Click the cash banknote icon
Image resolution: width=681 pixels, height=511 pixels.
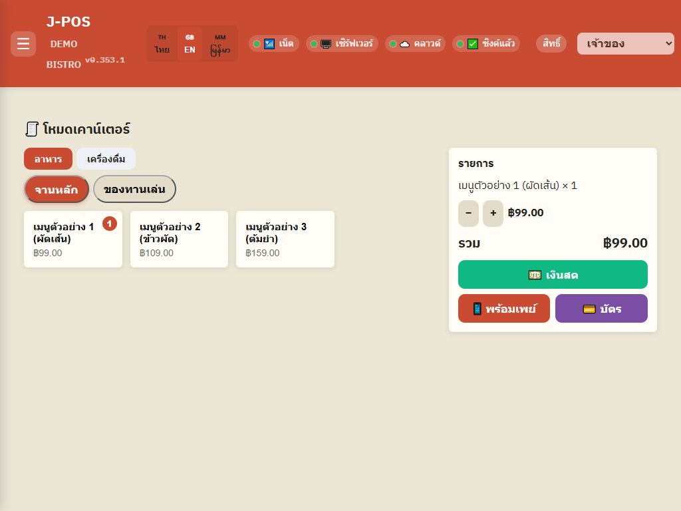coord(535,275)
